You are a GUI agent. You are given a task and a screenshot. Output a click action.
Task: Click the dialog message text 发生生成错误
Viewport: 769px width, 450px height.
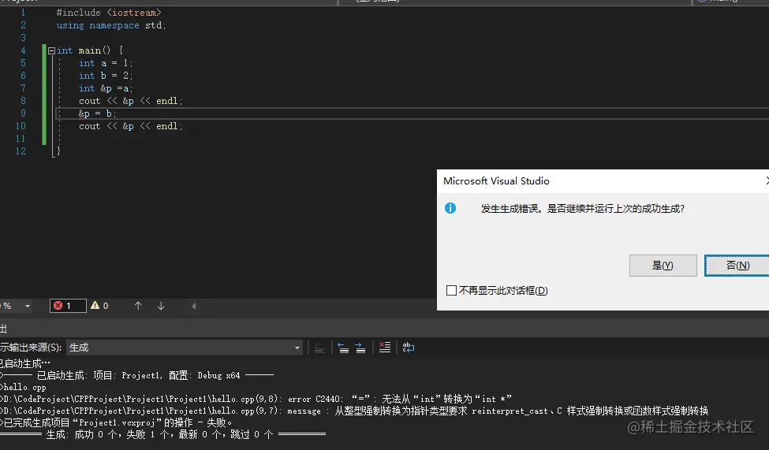(x=583, y=209)
